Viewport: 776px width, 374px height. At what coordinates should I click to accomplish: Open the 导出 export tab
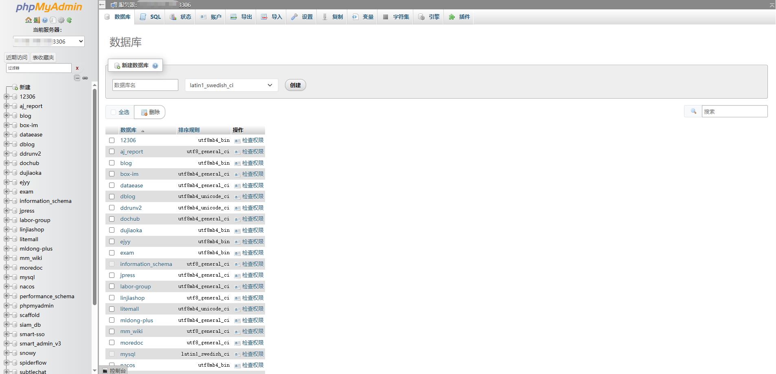pyautogui.click(x=241, y=17)
